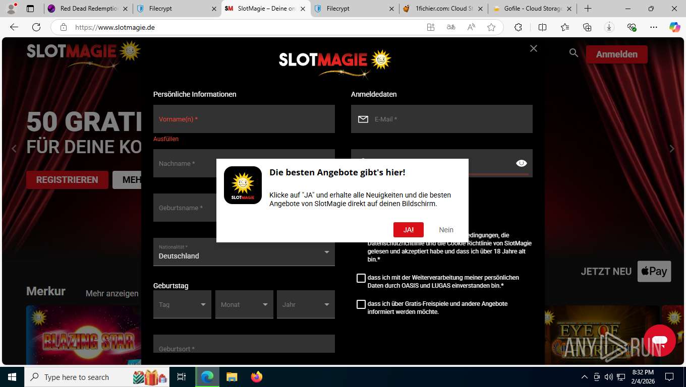Click the Geburtsort input field
The image size is (686, 387).
244,344
